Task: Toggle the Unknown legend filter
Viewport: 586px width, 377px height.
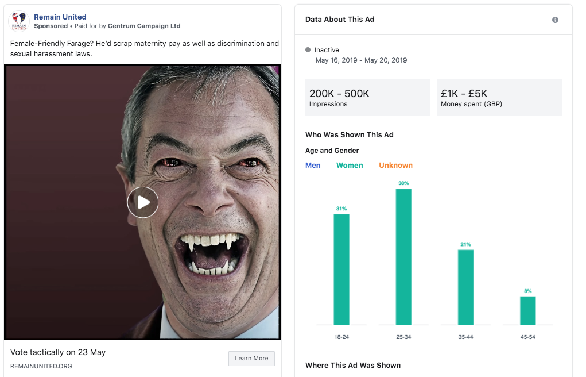Action: [396, 165]
